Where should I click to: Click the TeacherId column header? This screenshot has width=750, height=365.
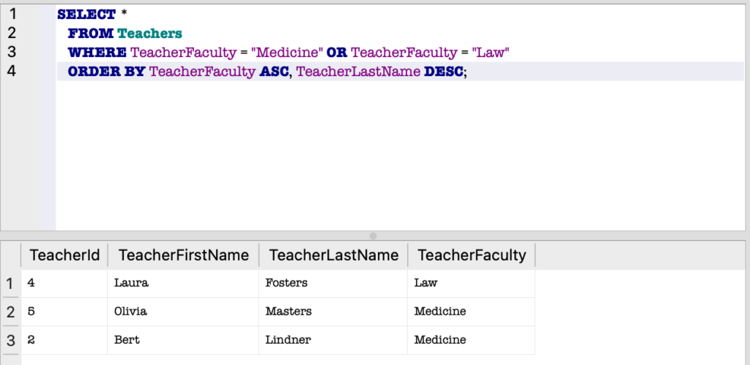[64, 255]
